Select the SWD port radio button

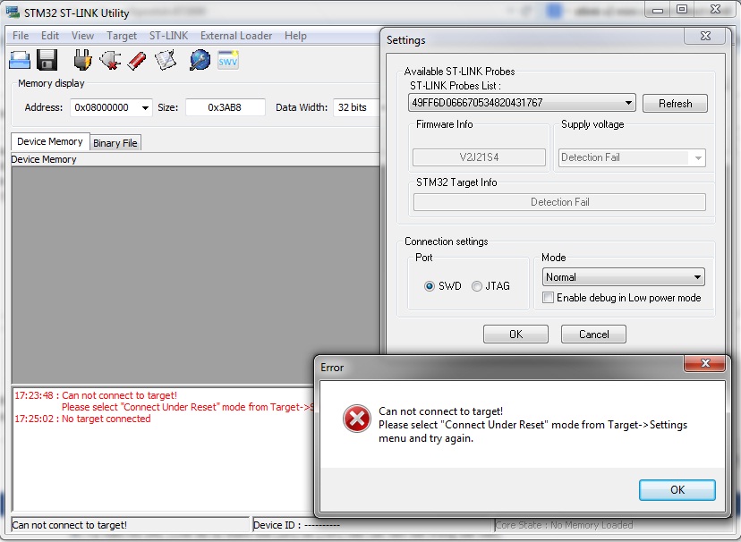point(429,286)
